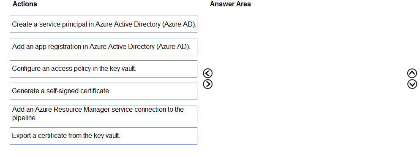This screenshot has height=156, width=420.
Task: Choose Configure an access policy action
Action: 104,69
